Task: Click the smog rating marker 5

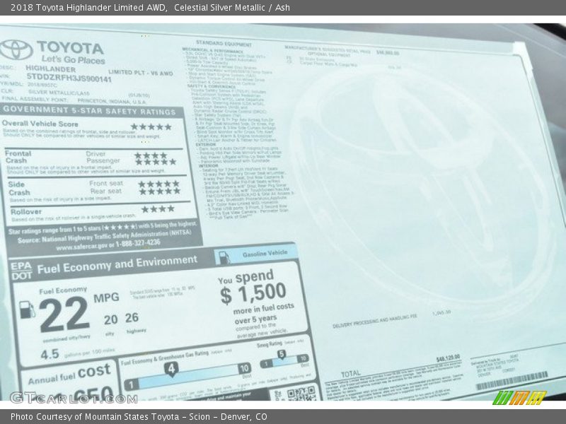Action: click(281, 355)
